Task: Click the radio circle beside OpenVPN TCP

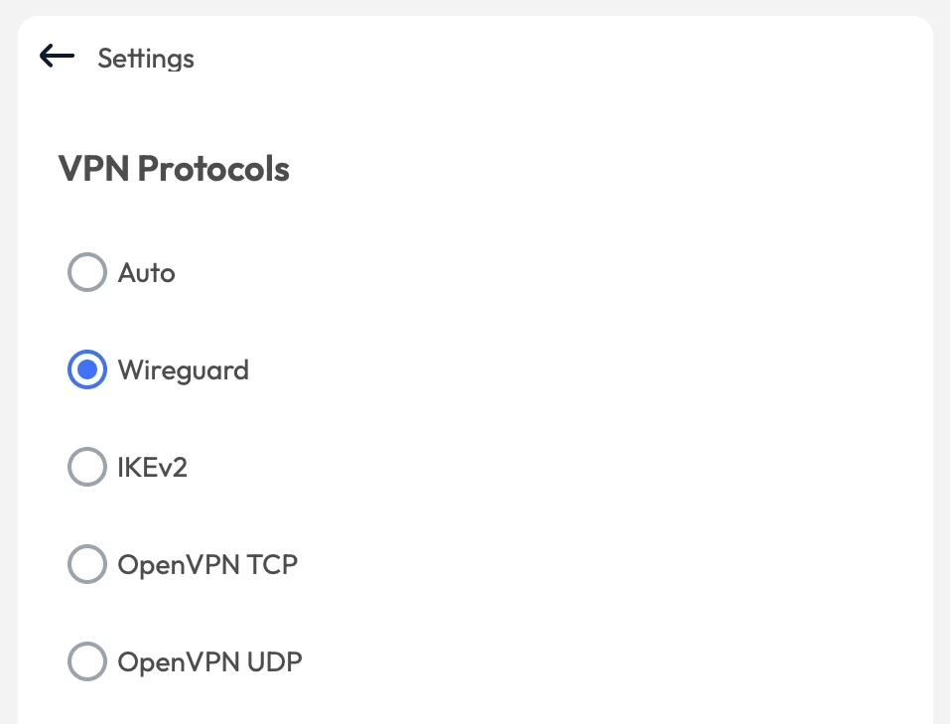Action: pyautogui.click(x=86, y=564)
